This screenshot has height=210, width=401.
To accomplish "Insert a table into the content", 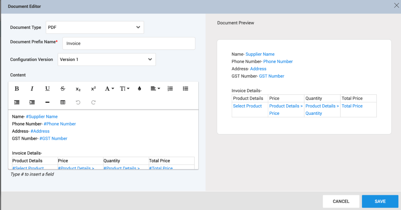I will [x=63, y=102].
